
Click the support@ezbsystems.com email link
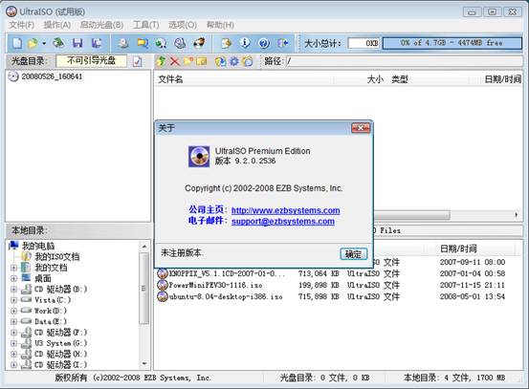tap(283, 222)
